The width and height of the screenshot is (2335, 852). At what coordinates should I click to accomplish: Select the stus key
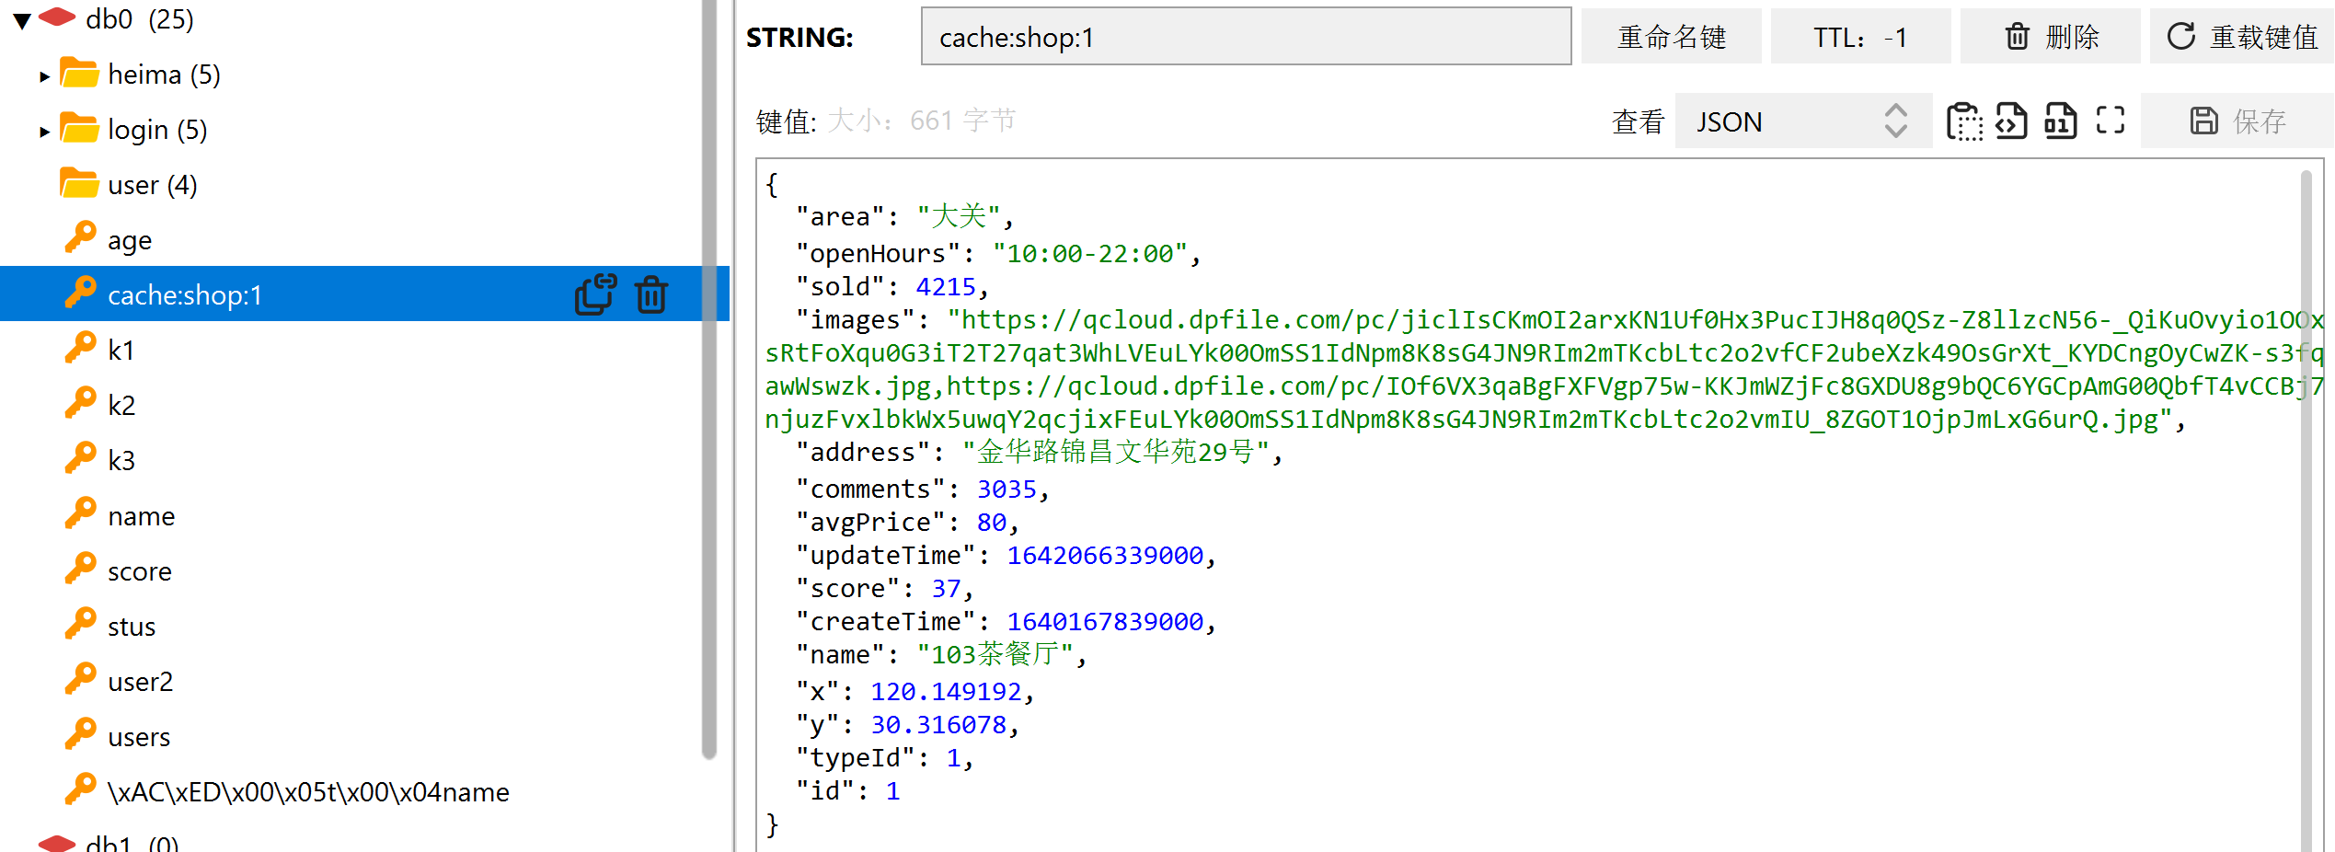coord(132,627)
